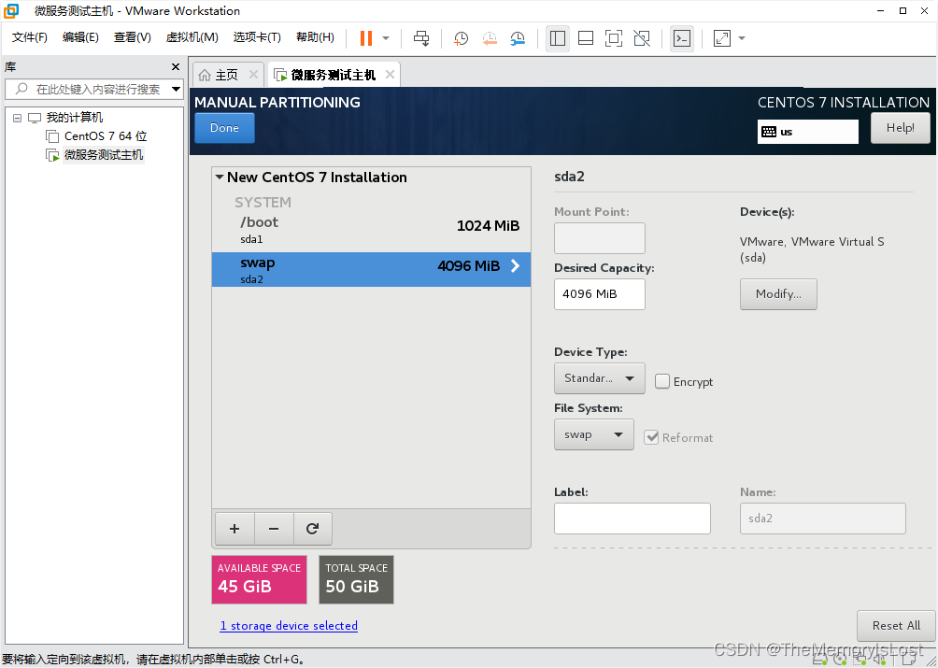This screenshot has width=938, height=668.
Task: Click the Label input field
Action: click(x=632, y=519)
